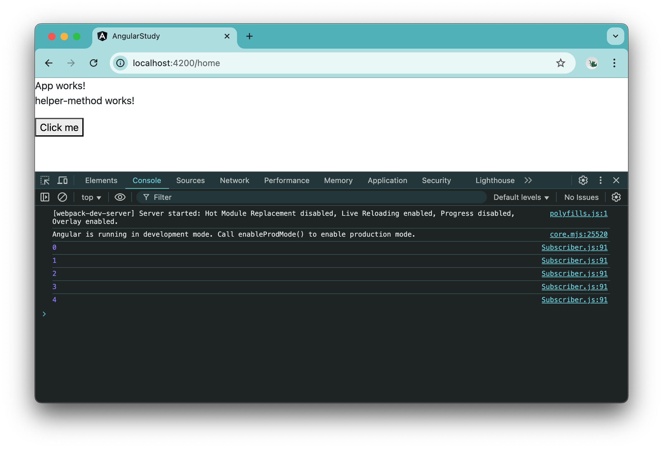
Task: Switch to the Network panel
Action: 234,180
